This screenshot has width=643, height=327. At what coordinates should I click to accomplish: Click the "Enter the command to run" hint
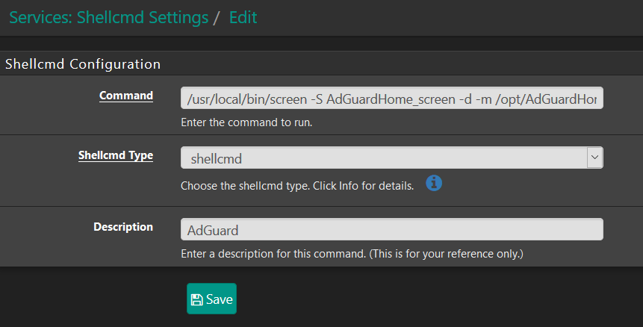[x=246, y=122]
